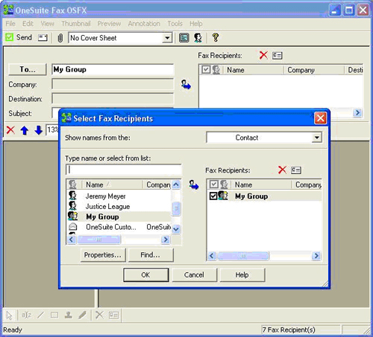Viewport: 373px width, 337px height.
Task: Click the To... button
Action: [28, 69]
